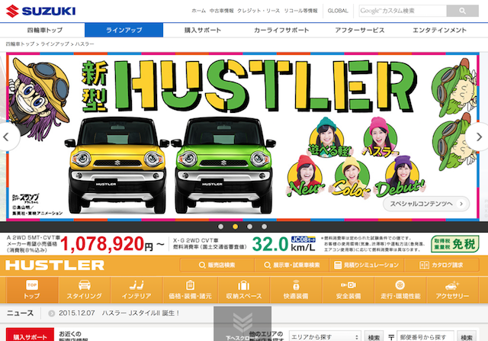
Task: Select the third carousel dot
Action: coord(249,227)
